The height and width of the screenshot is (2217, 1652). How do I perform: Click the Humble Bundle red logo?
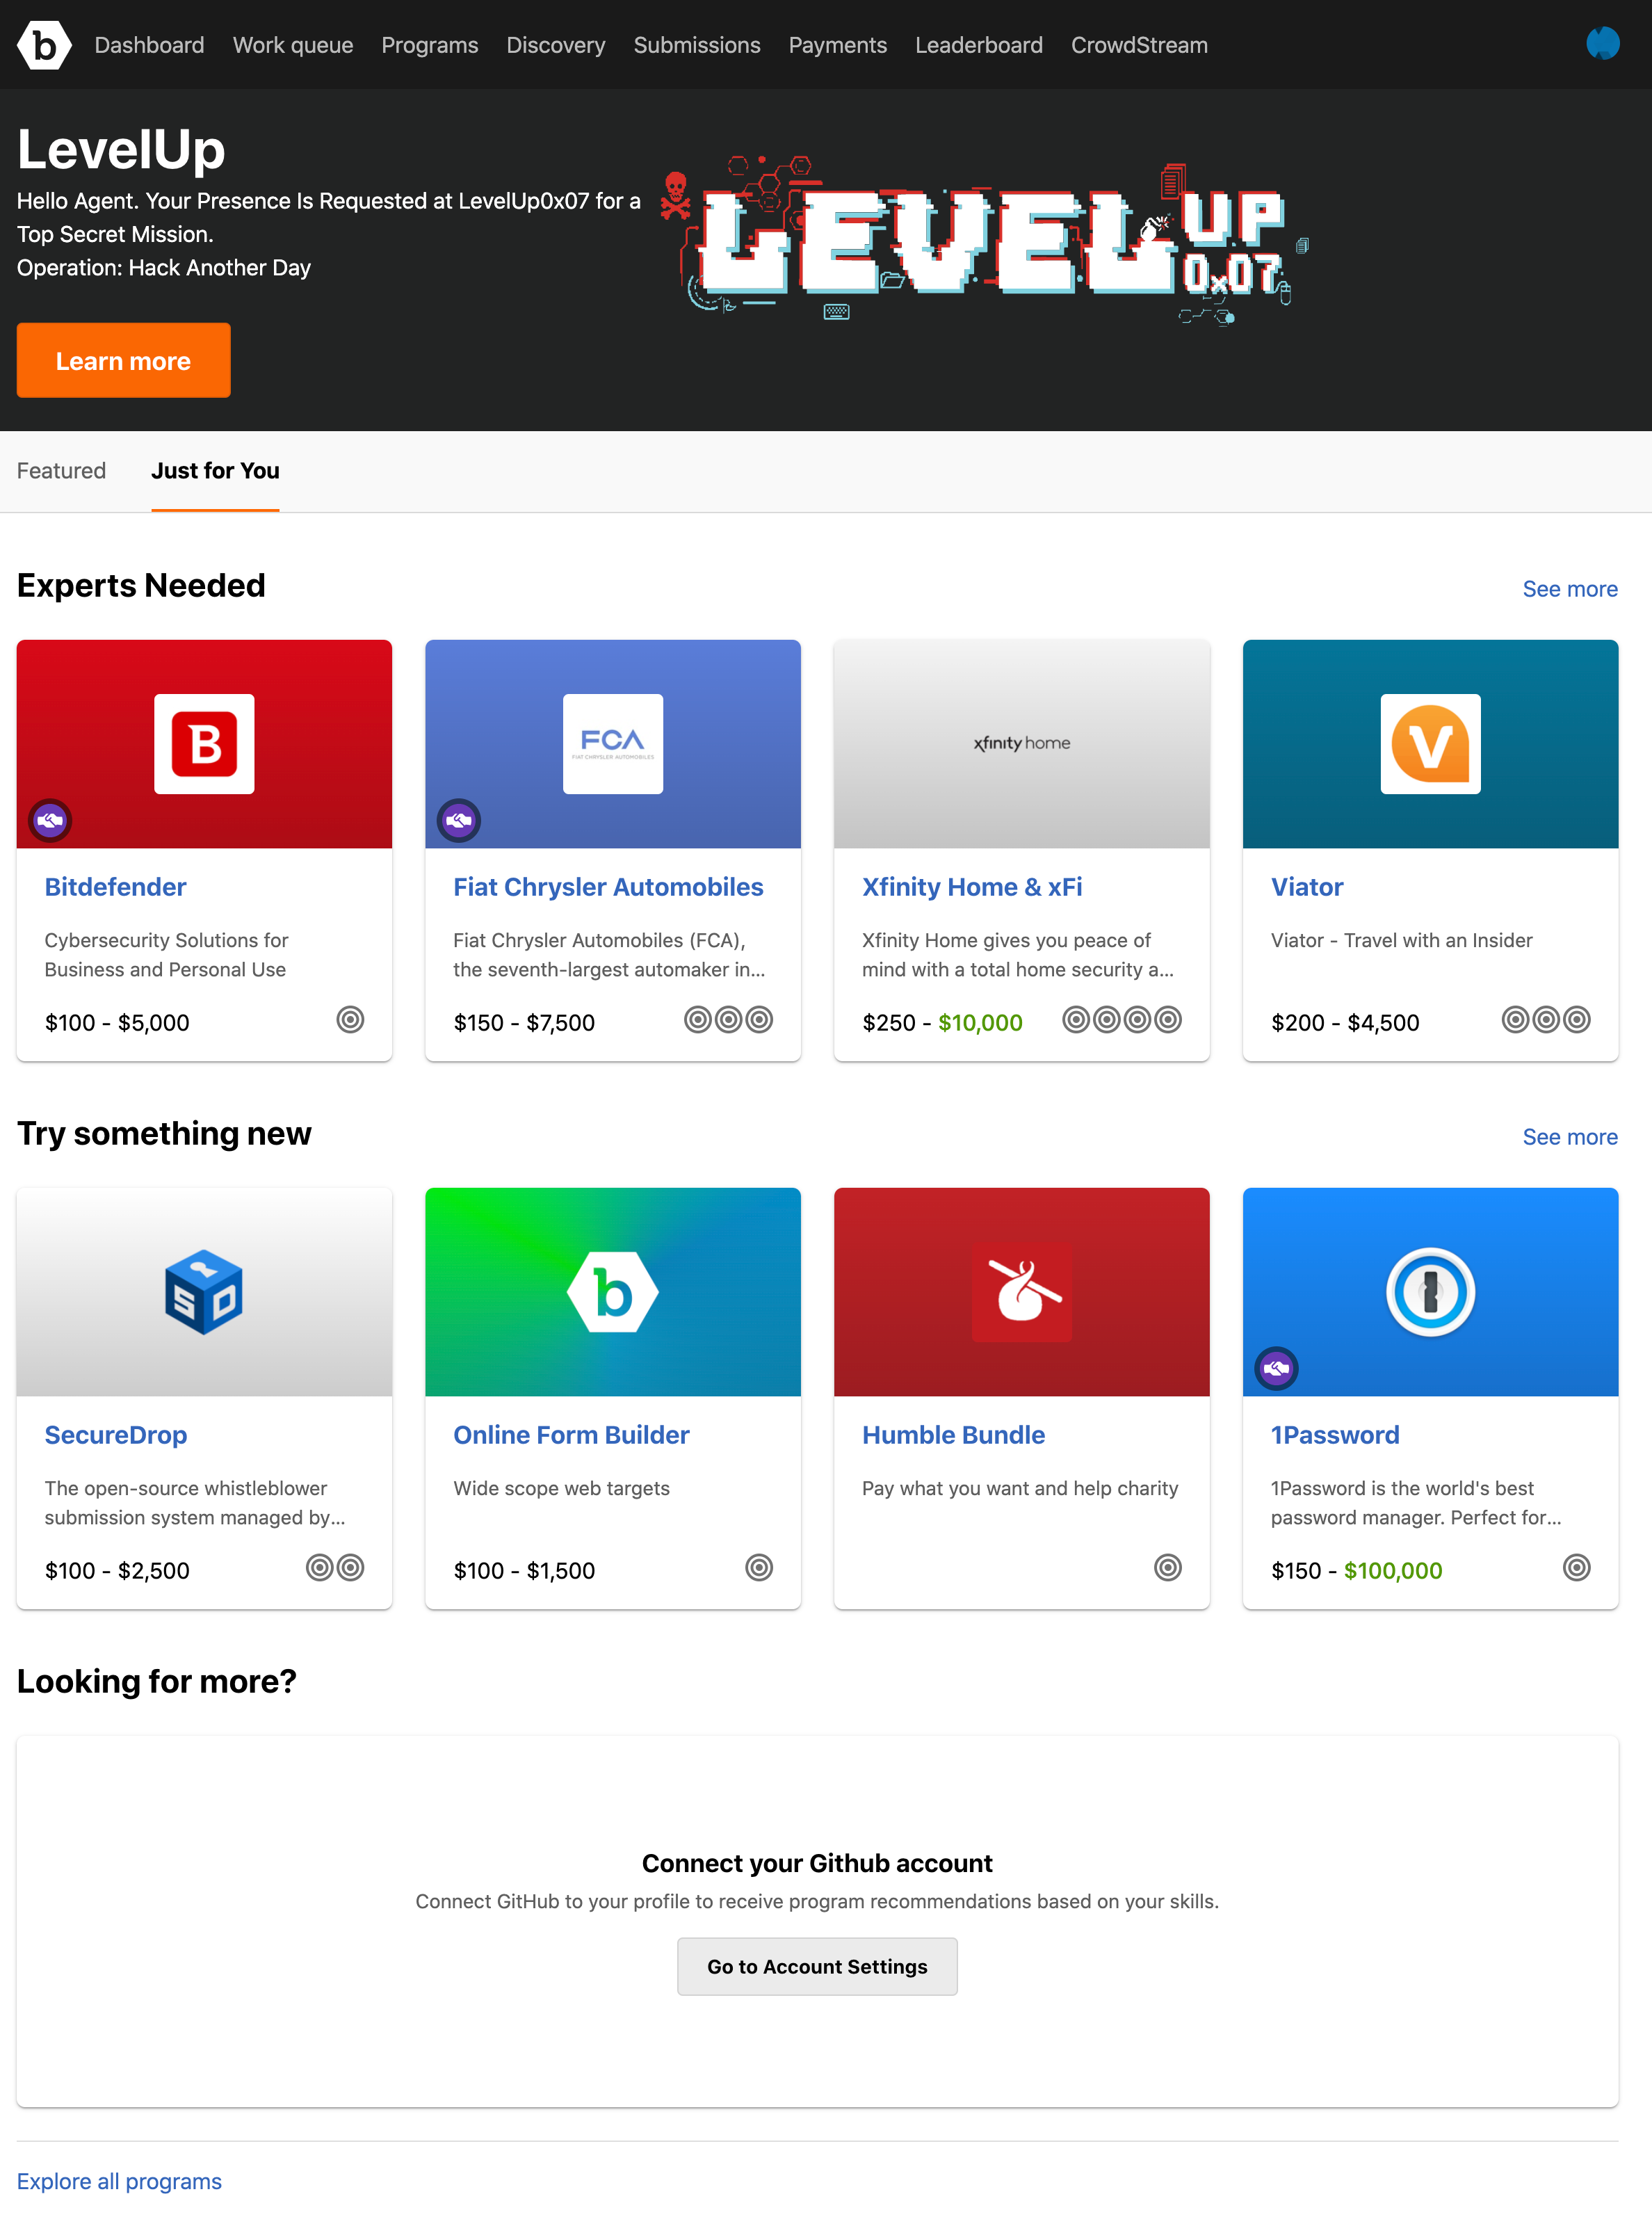pos(1022,1292)
